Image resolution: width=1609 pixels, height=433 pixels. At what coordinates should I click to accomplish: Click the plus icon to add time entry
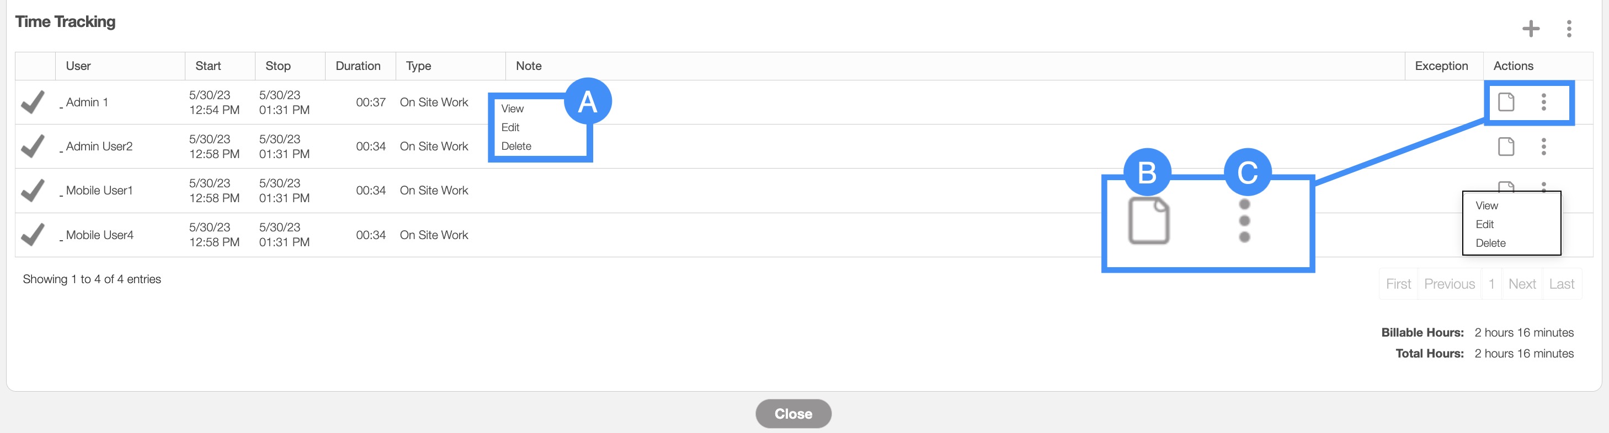point(1530,29)
